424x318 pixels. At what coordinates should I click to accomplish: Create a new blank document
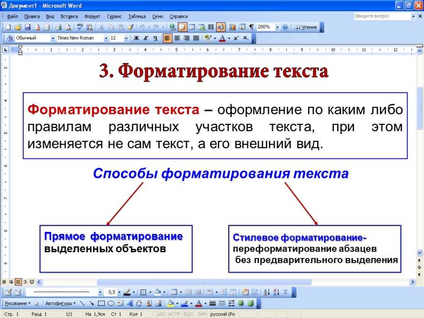coord(8,27)
